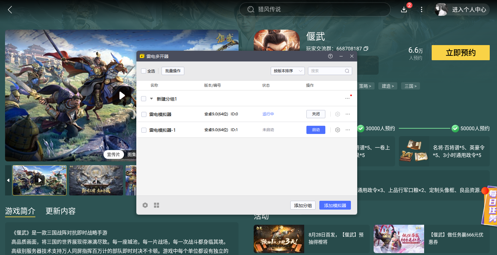
Task: Open the 三国 category tag
Action: point(411,86)
